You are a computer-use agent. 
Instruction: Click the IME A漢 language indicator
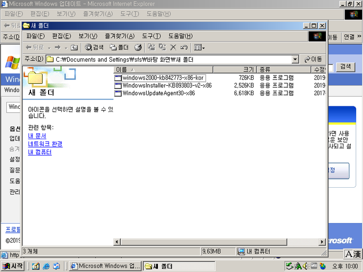click(x=353, y=254)
